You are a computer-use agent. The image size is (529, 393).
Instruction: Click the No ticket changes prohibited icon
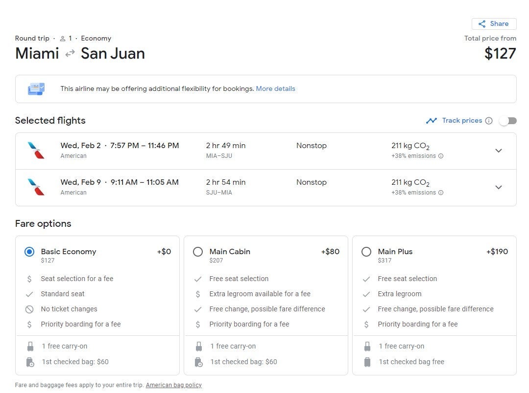(x=29, y=309)
